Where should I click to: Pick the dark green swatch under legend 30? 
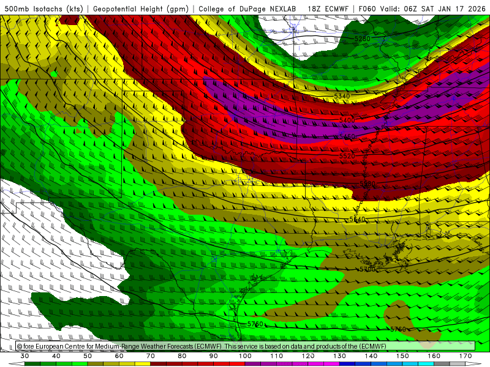coord(32,364)
